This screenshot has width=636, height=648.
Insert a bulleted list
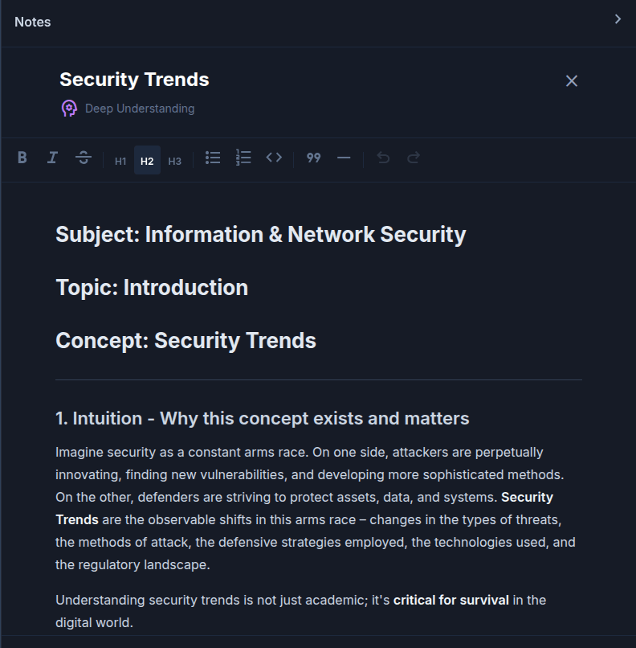(x=213, y=158)
